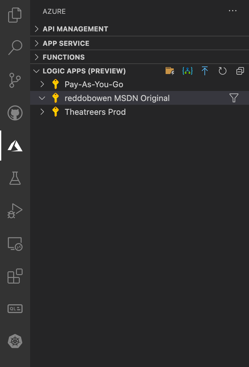Click the upload arrow in Logic Apps toolbar
The image size is (249, 367).
pos(205,71)
